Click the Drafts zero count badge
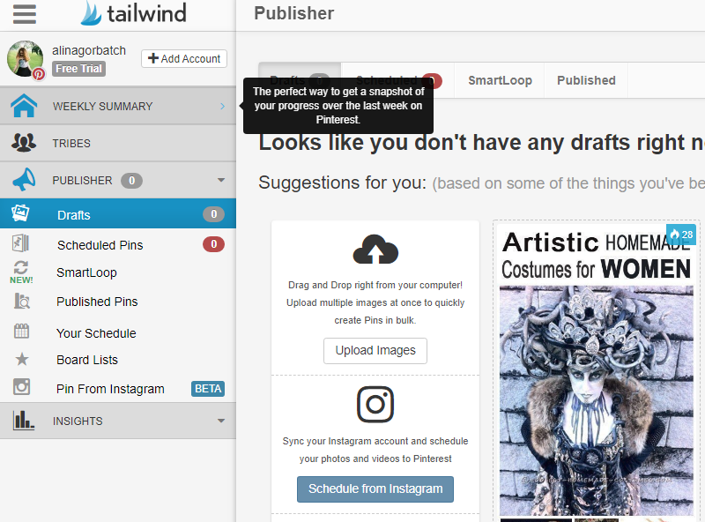The image size is (705, 522). [x=213, y=214]
